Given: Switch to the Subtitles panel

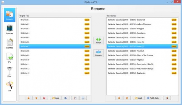Looking at the screenshot, I should pyautogui.click(x=10, y=44).
